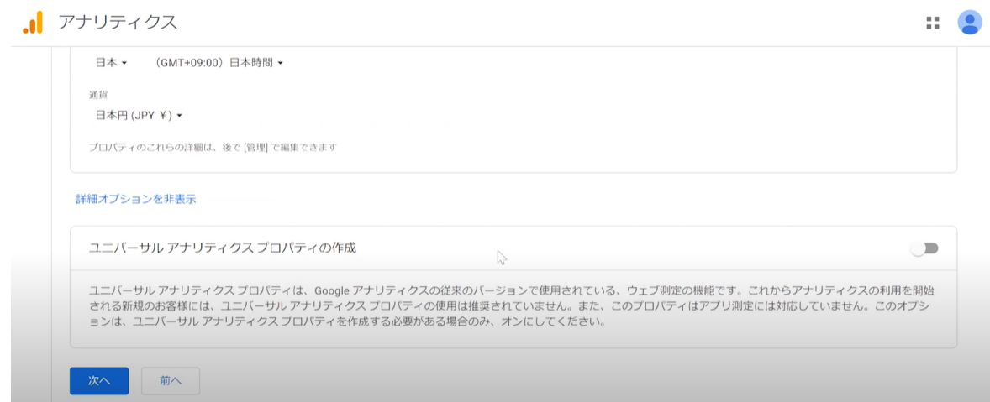Open the 日本円 (JPY ¥) currency dropdown
Screen dimensions: 990x402
139,115
